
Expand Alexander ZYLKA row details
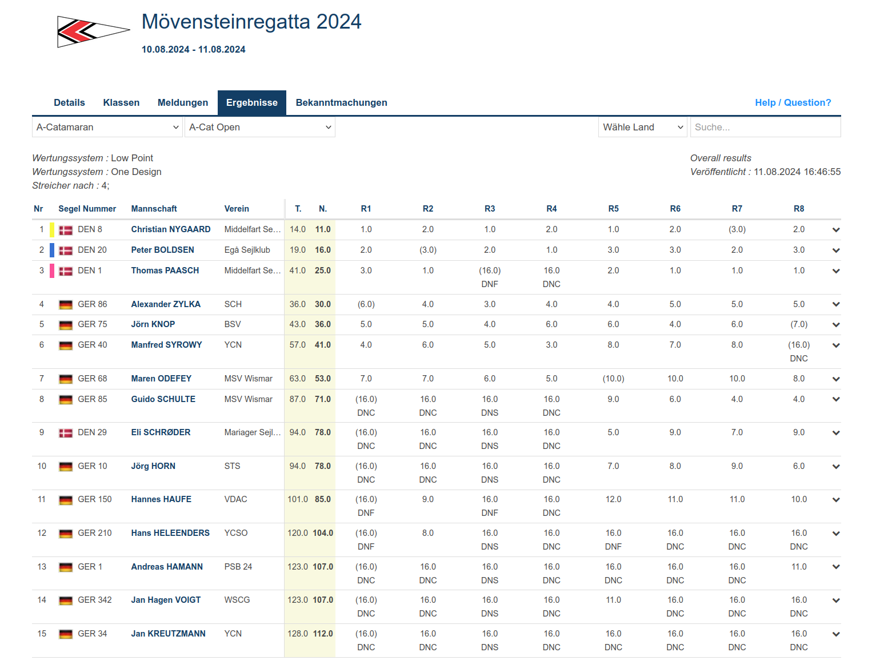pyautogui.click(x=836, y=305)
